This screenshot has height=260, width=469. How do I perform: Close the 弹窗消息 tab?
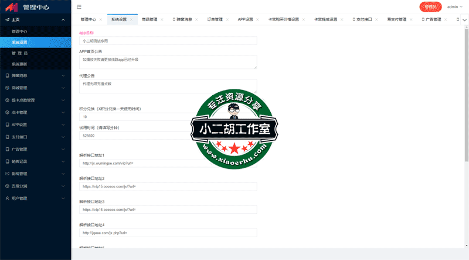[x=196, y=20]
